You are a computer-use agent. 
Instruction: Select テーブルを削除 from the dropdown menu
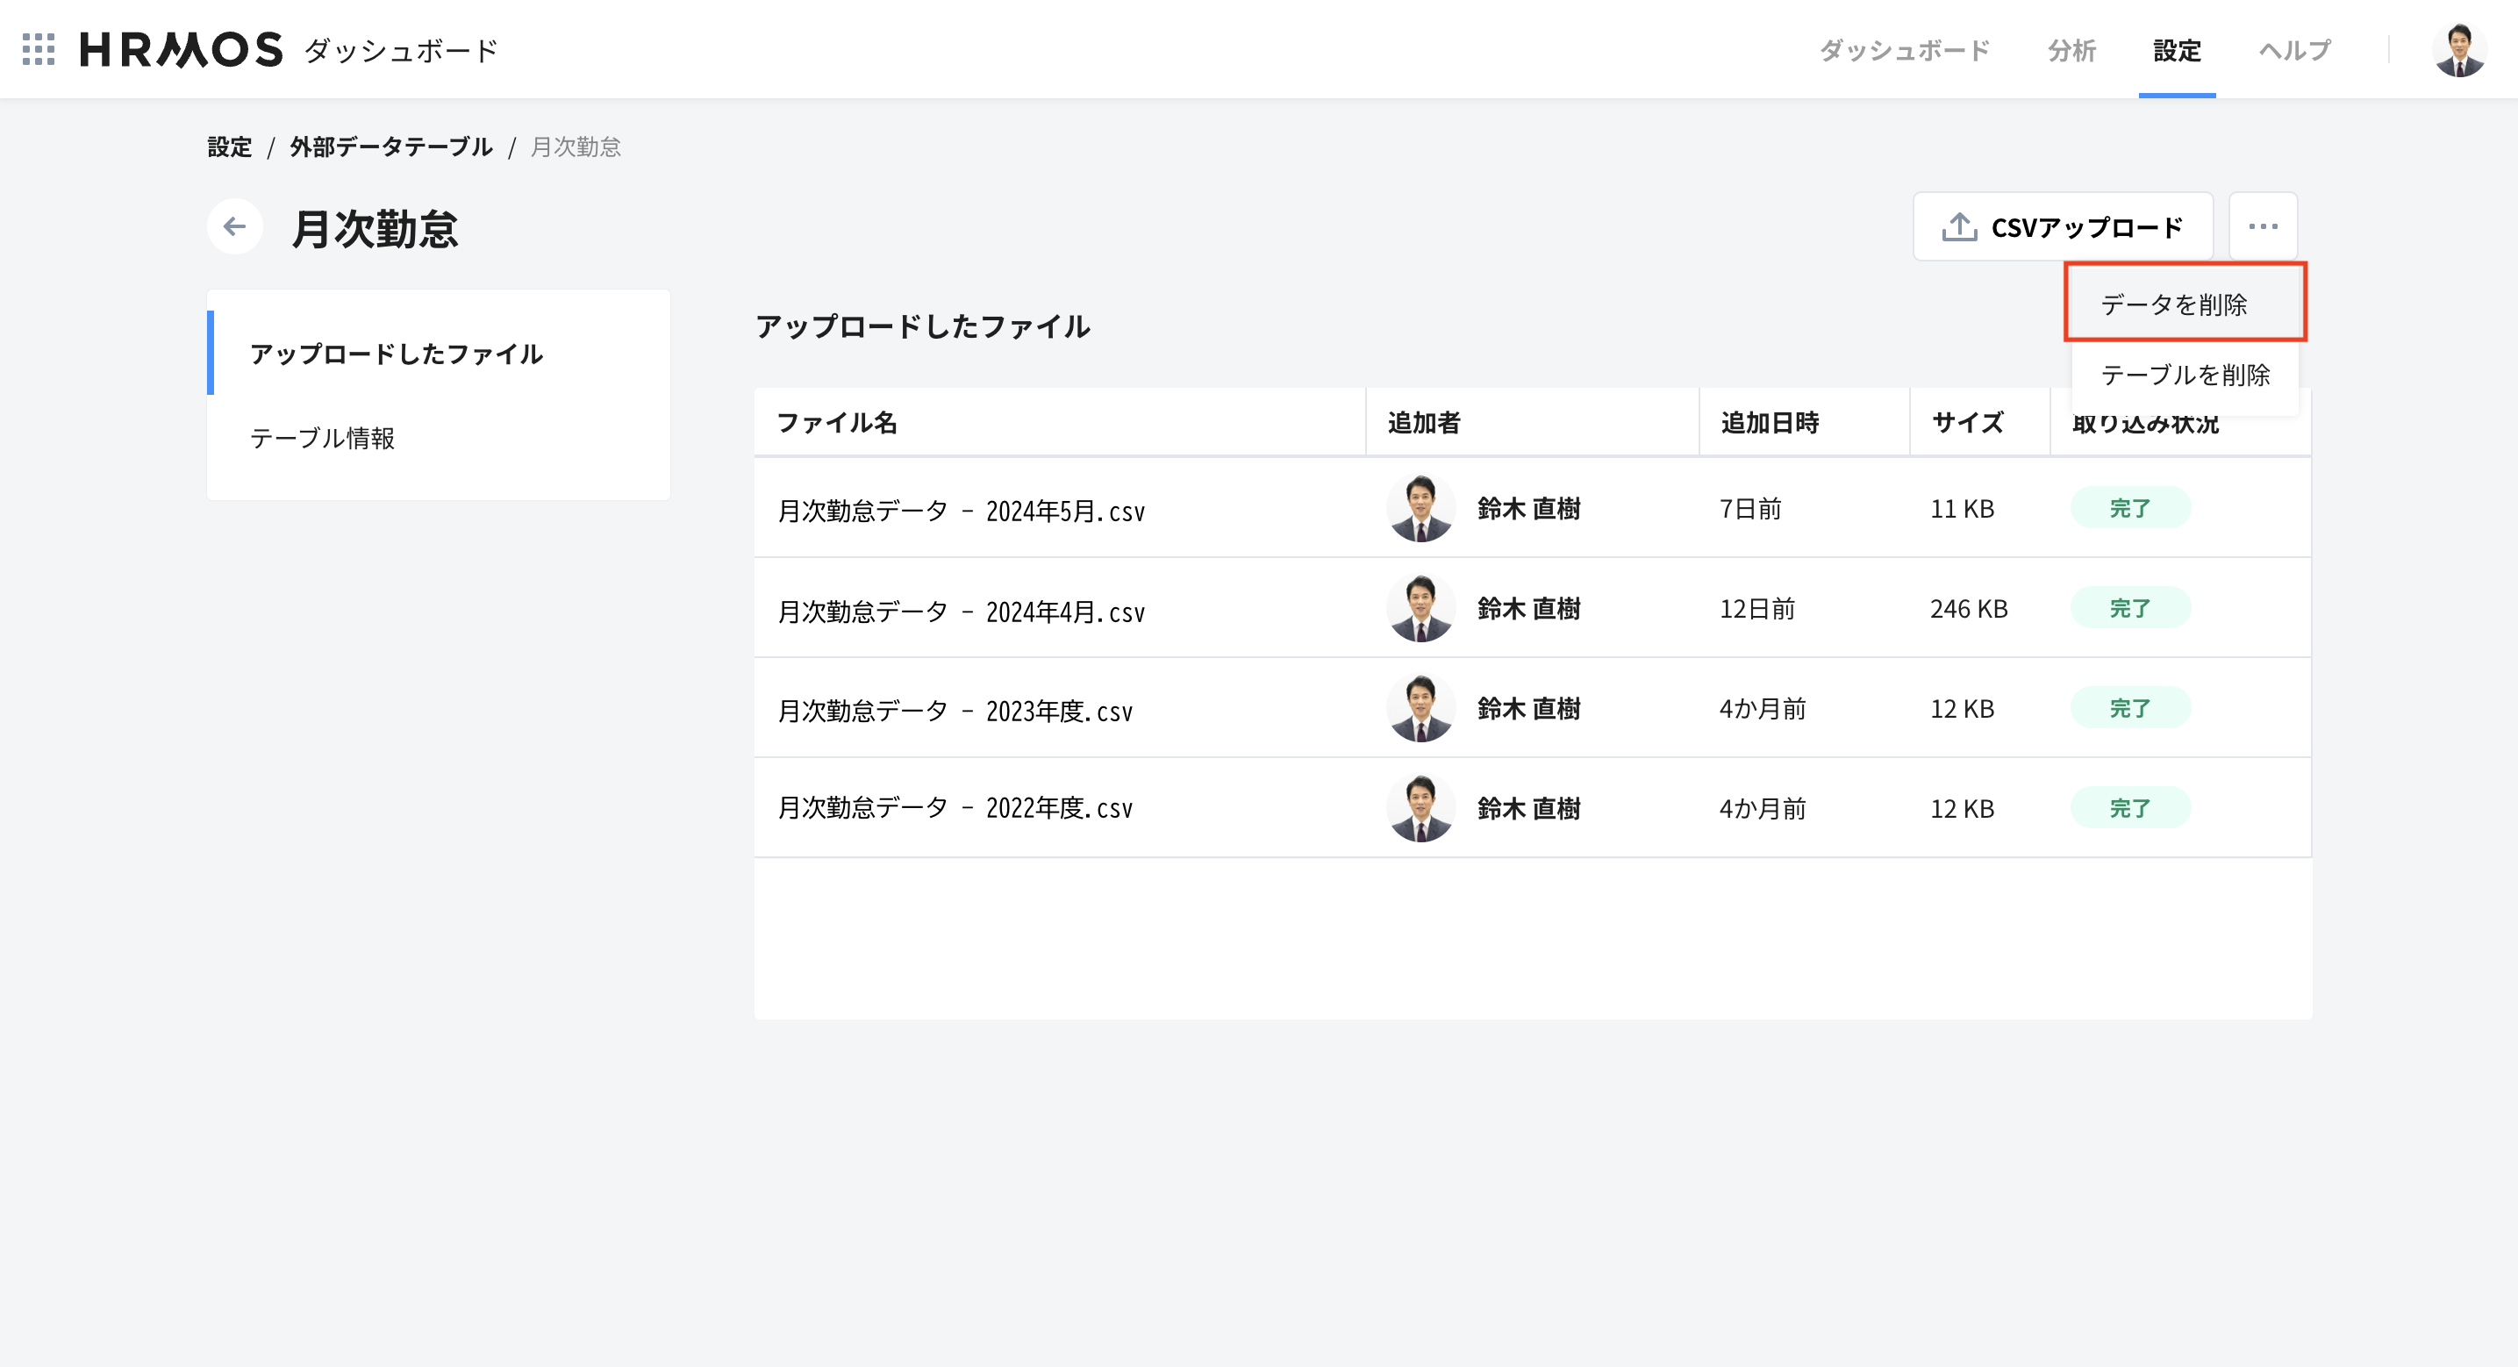(2185, 375)
